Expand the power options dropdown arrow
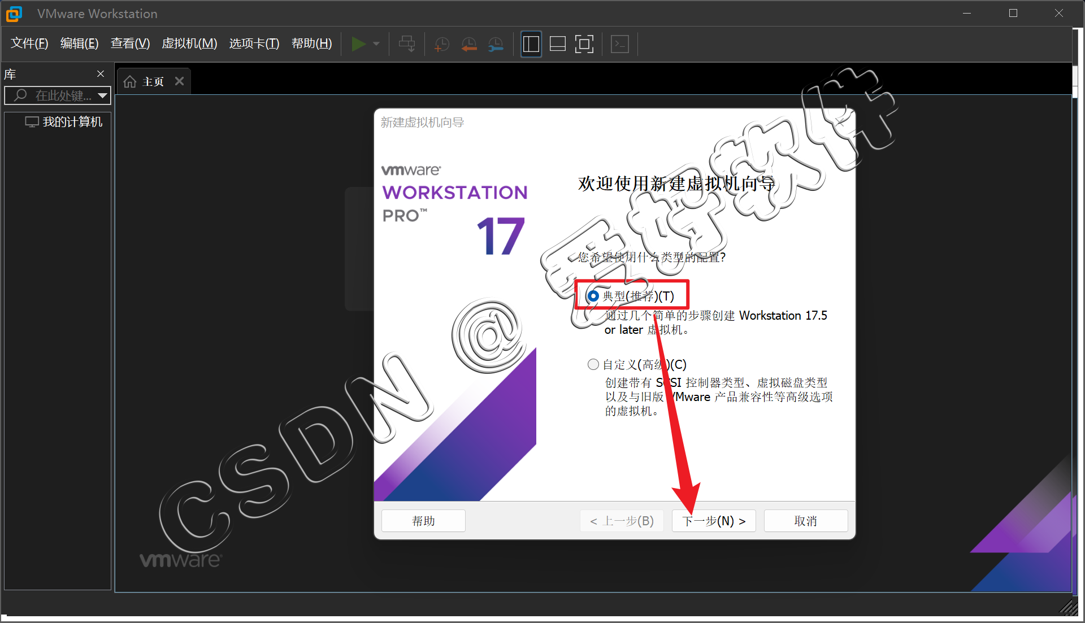The image size is (1085, 623). (376, 44)
